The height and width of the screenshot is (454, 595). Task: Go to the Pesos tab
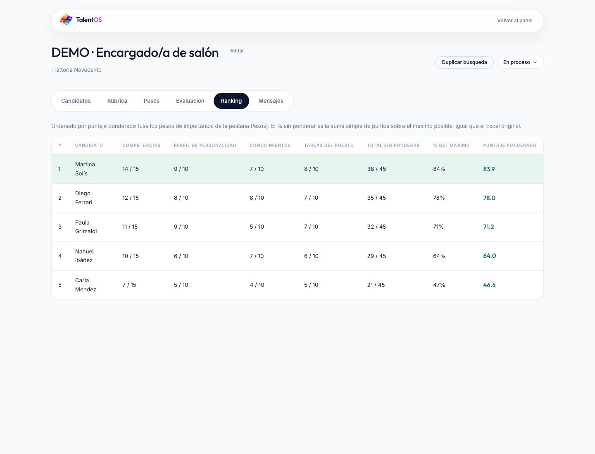(x=152, y=101)
